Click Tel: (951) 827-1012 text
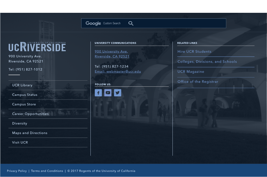The width and height of the screenshot is (267, 177). click(25, 69)
